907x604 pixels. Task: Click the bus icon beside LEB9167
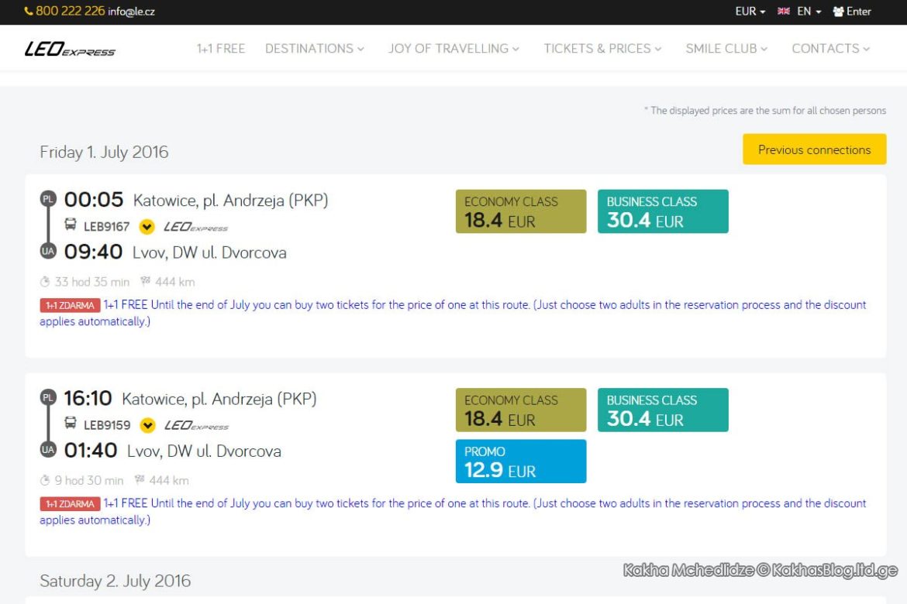click(x=70, y=225)
